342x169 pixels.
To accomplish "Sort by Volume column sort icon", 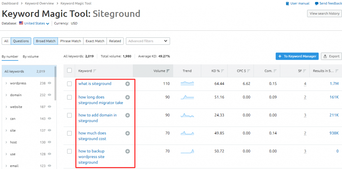I will click(168, 71).
